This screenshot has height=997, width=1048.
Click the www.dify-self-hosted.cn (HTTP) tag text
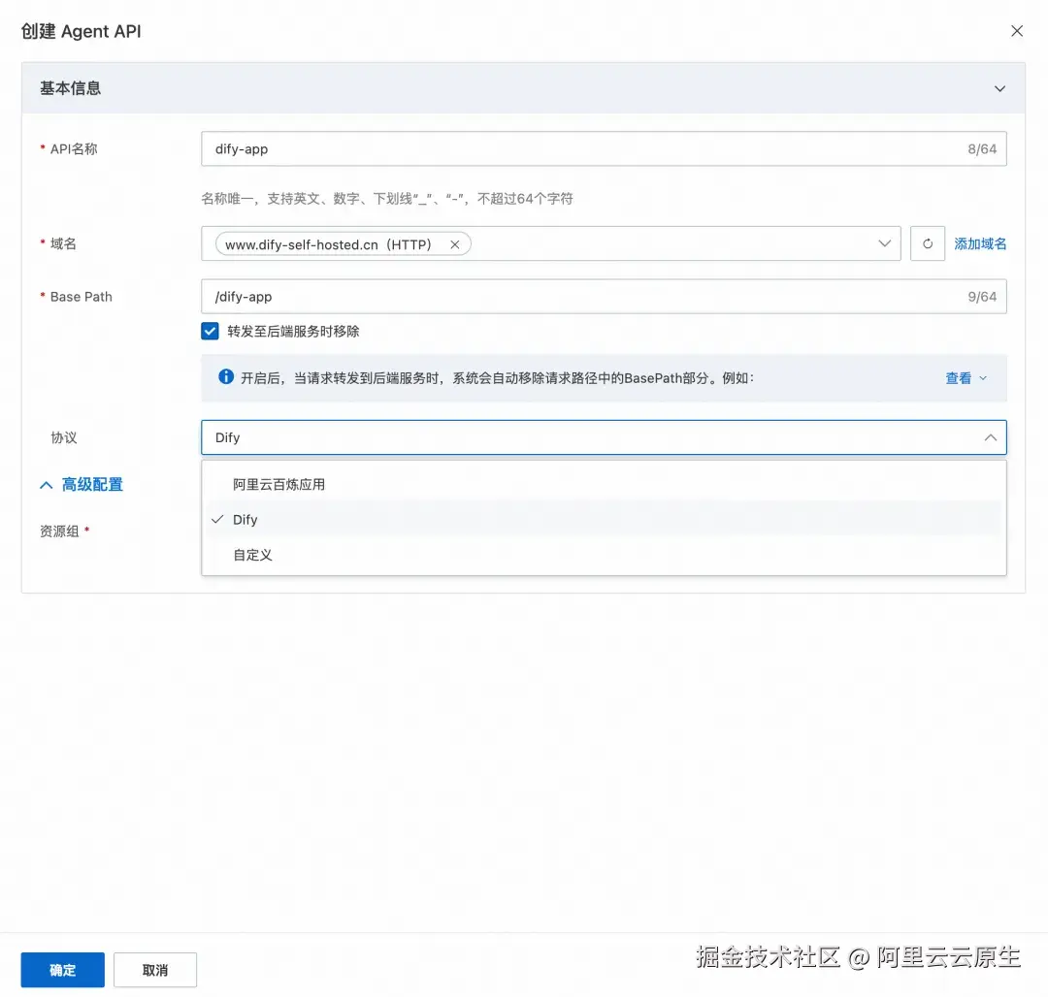pos(328,244)
